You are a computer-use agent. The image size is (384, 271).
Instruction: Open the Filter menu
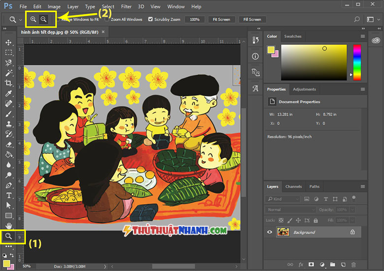click(126, 6)
